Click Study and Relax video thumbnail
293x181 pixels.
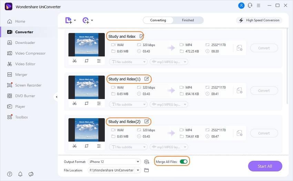click(87, 45)
